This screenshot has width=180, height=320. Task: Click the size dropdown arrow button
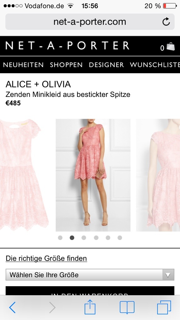coord(168,275)
